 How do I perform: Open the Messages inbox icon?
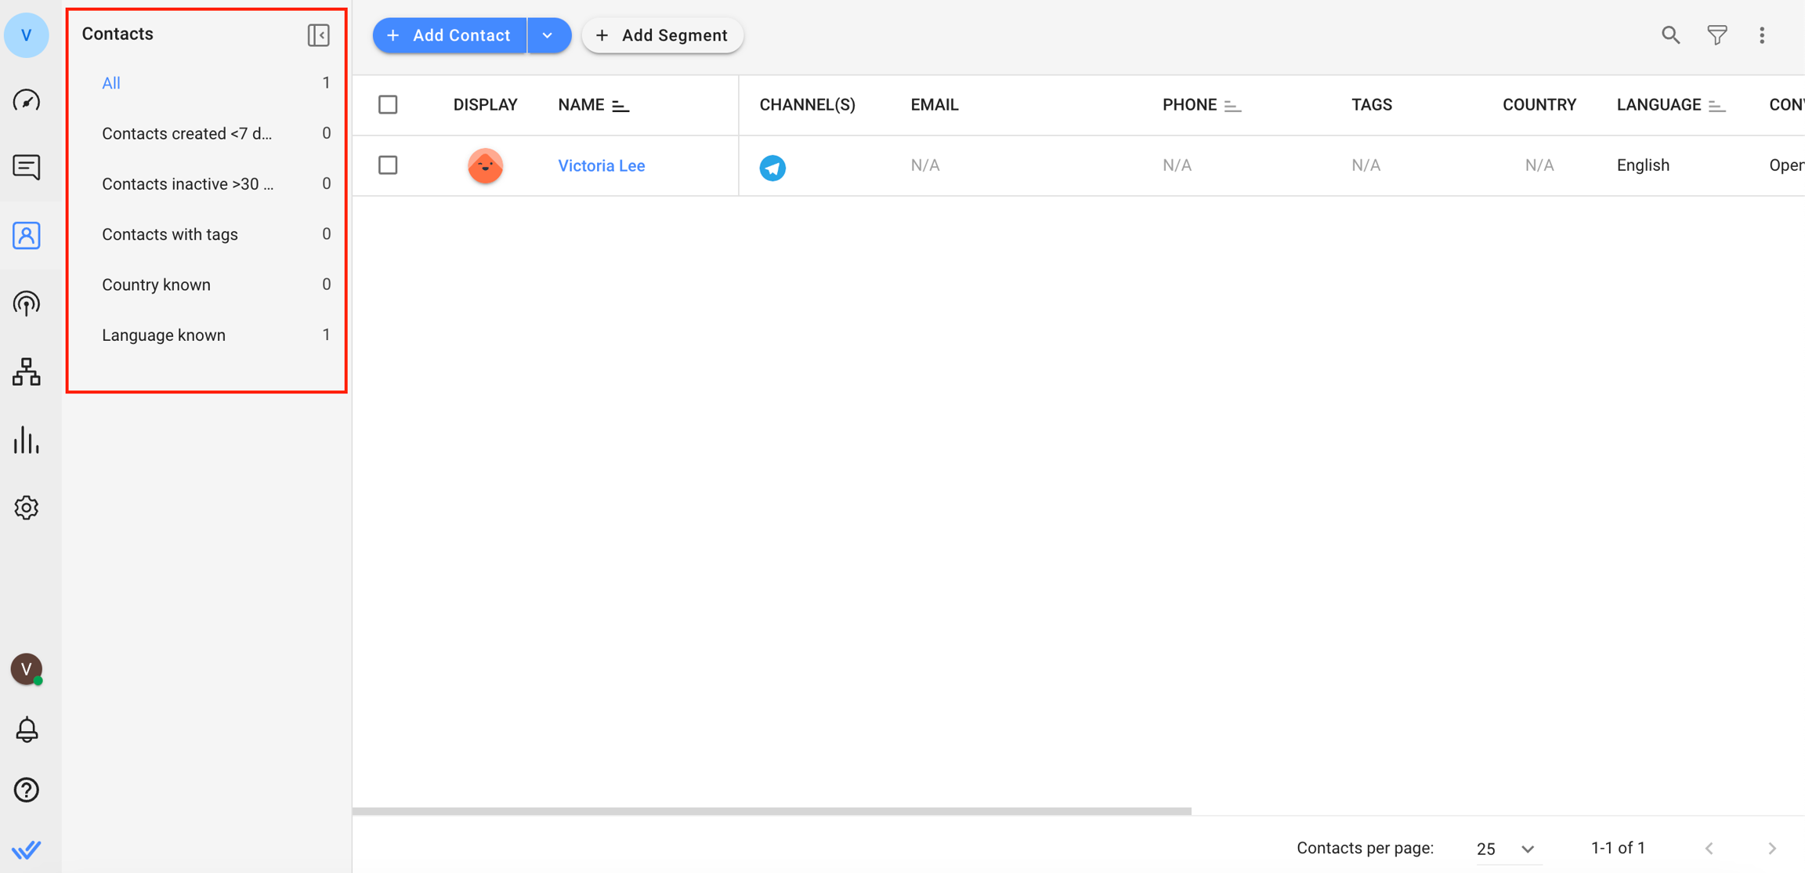27,167
